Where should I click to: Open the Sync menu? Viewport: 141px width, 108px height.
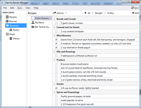pos(20,8)
